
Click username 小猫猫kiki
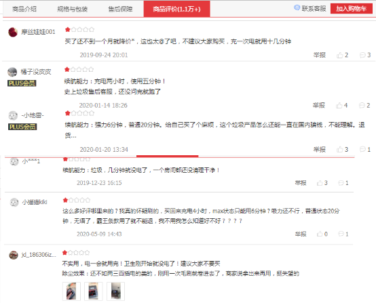pyautogui.click(x=35, y=202)
